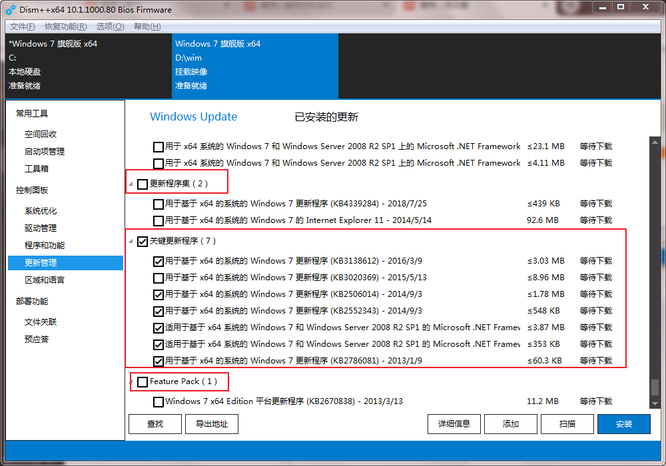Click the update list scrollbar thumb
The width and height of the screenshot is (666, 466).
(x=655, y=387)
